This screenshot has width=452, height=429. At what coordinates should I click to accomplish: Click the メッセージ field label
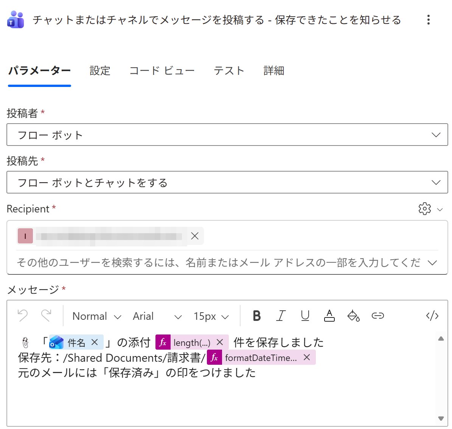[33, 289]
